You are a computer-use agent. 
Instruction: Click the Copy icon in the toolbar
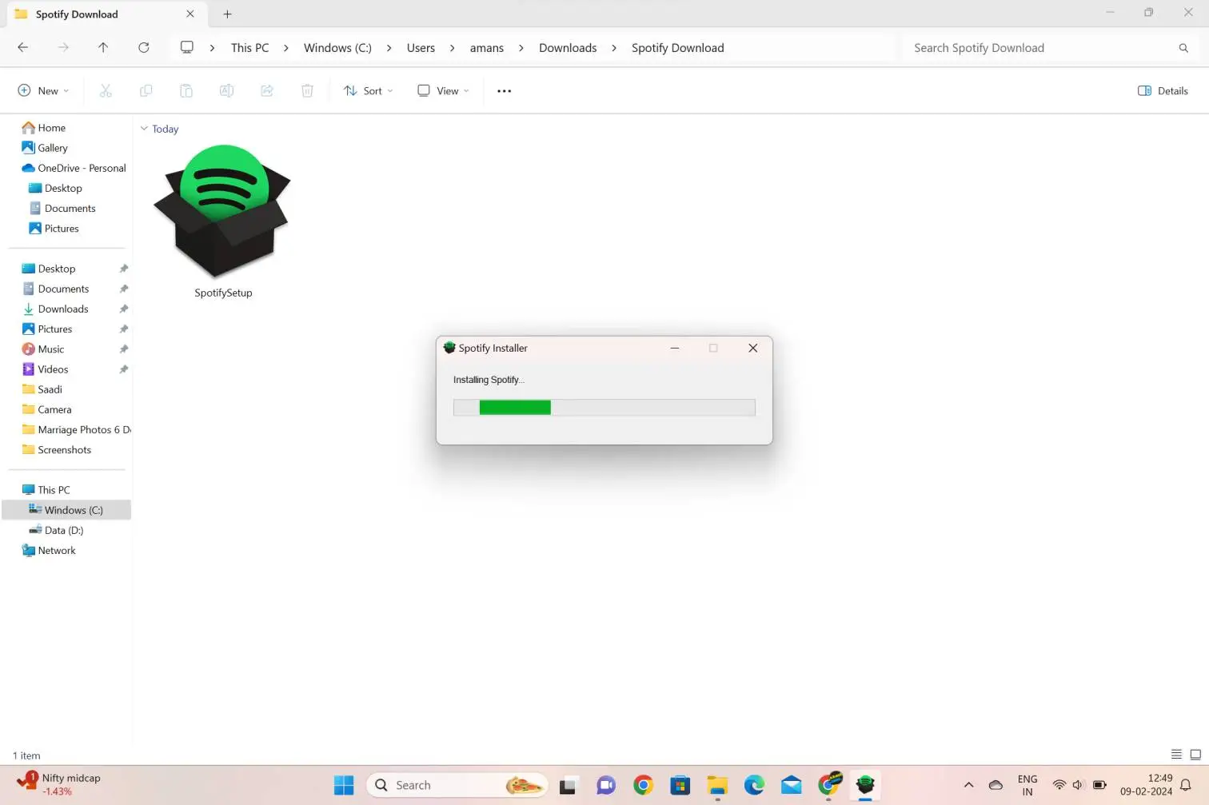(146, 90)
